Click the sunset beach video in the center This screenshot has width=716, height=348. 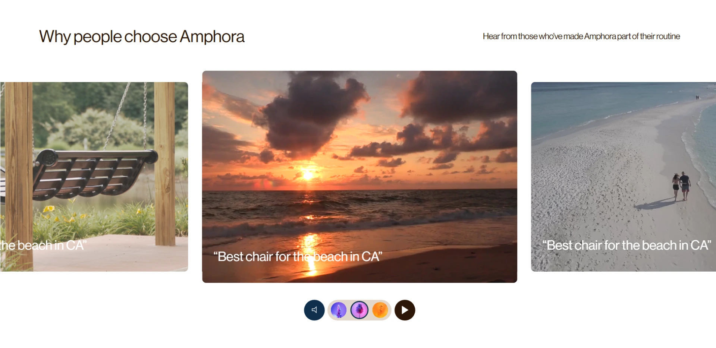[x=359, y=177]
